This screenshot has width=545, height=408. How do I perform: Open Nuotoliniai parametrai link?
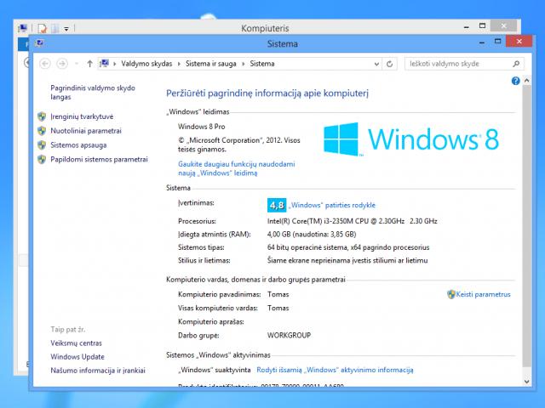pos(86,131)
